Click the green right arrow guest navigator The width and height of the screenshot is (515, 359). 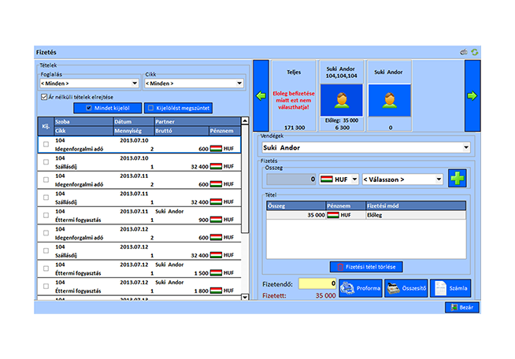click(x=472, y=96)
